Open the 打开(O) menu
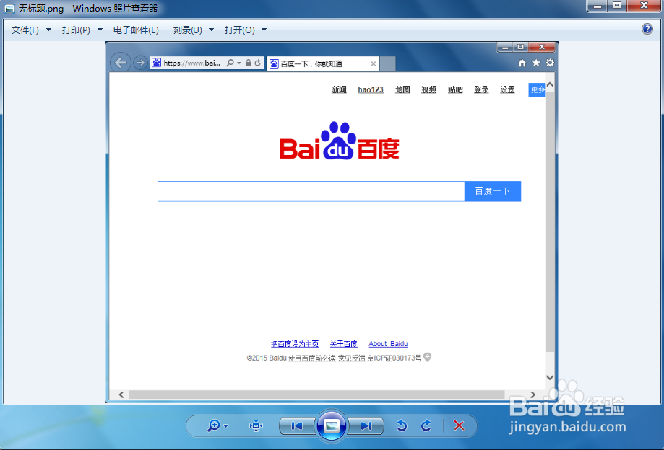Viewport: 664px width, 450px height. point(238,30)
